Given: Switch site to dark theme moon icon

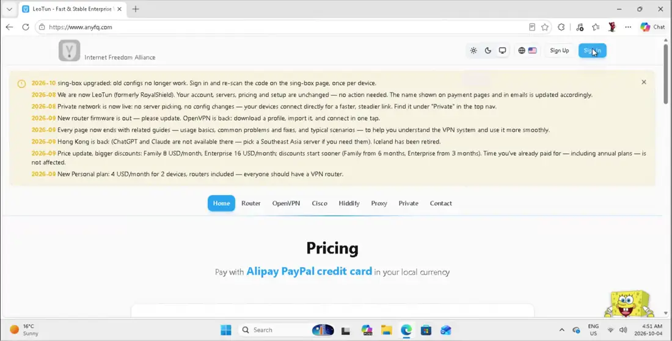Looking at the screenshot, I should point(488,51).
